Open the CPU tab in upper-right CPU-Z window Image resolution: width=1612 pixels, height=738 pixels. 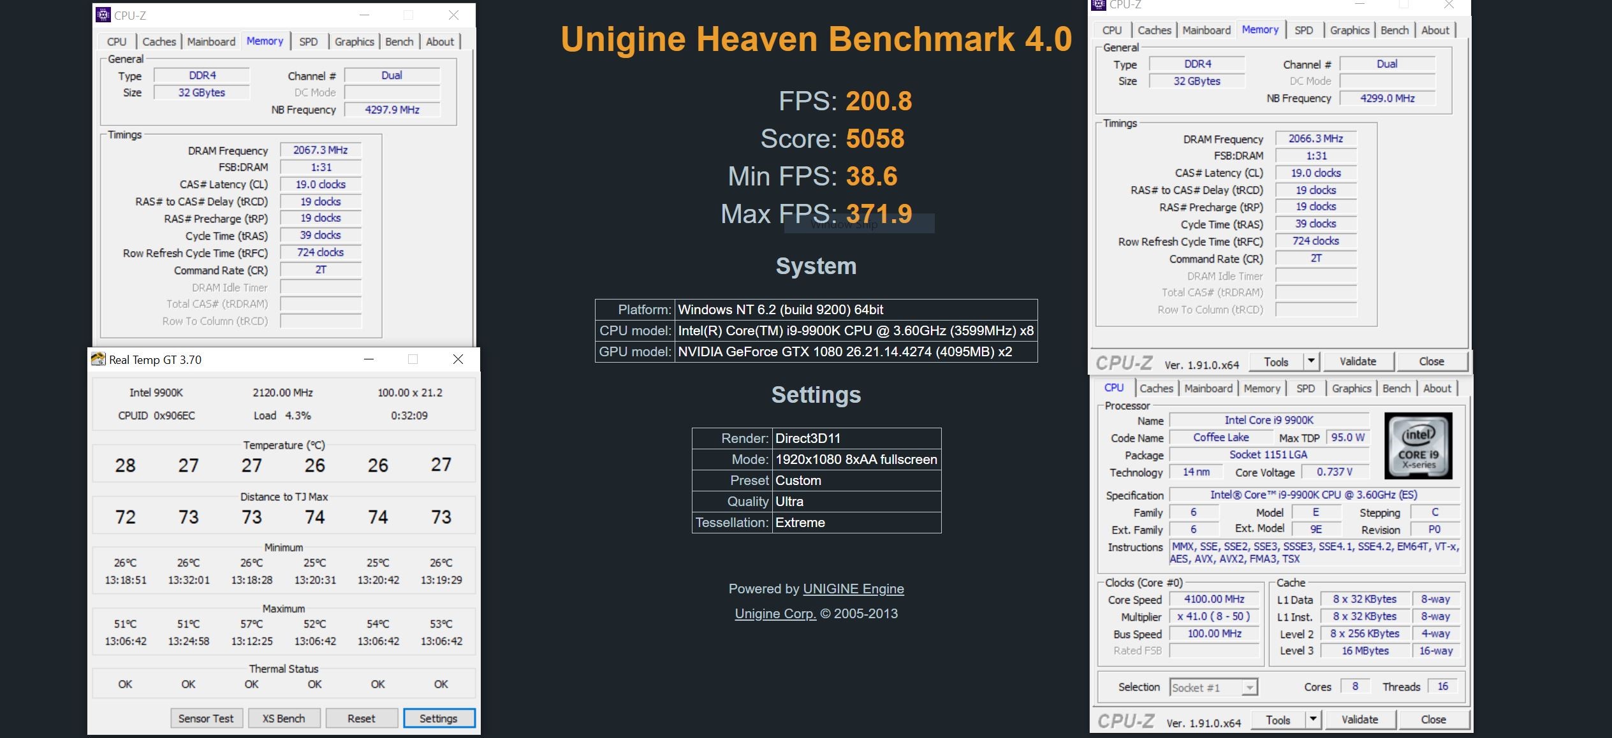1112,30
